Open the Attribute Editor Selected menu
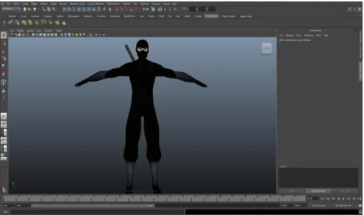The image size is (364, 215). [x=289, y=35]
